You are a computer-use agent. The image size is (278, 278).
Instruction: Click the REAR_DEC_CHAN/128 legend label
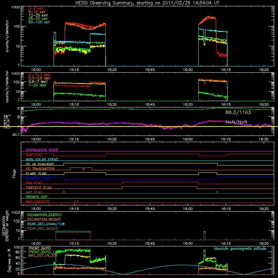coord(46,224)
